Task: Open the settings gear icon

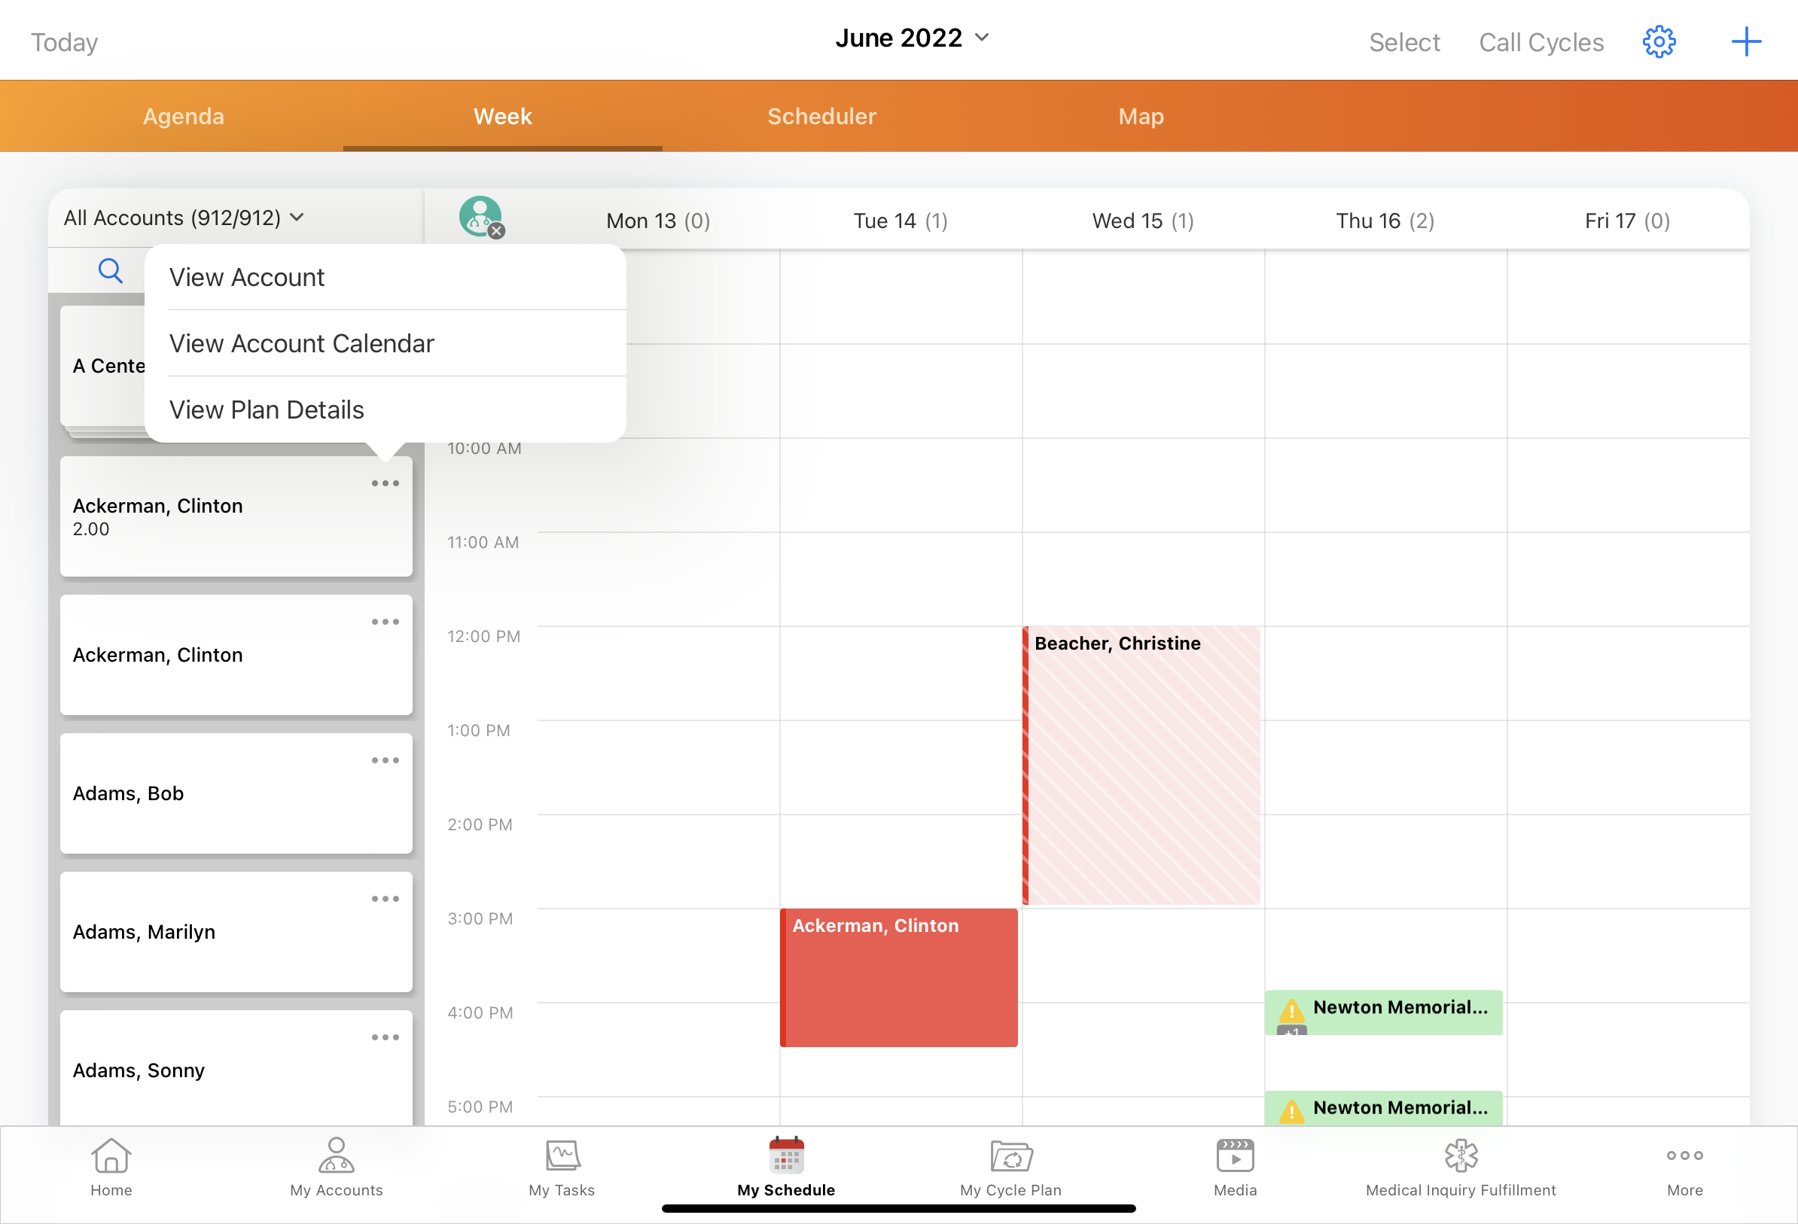Action: click(1658, 42)
